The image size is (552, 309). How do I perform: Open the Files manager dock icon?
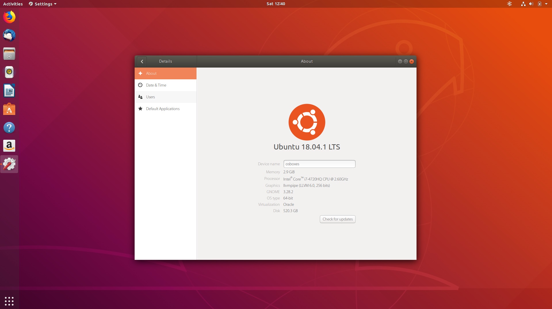(9, 54)
